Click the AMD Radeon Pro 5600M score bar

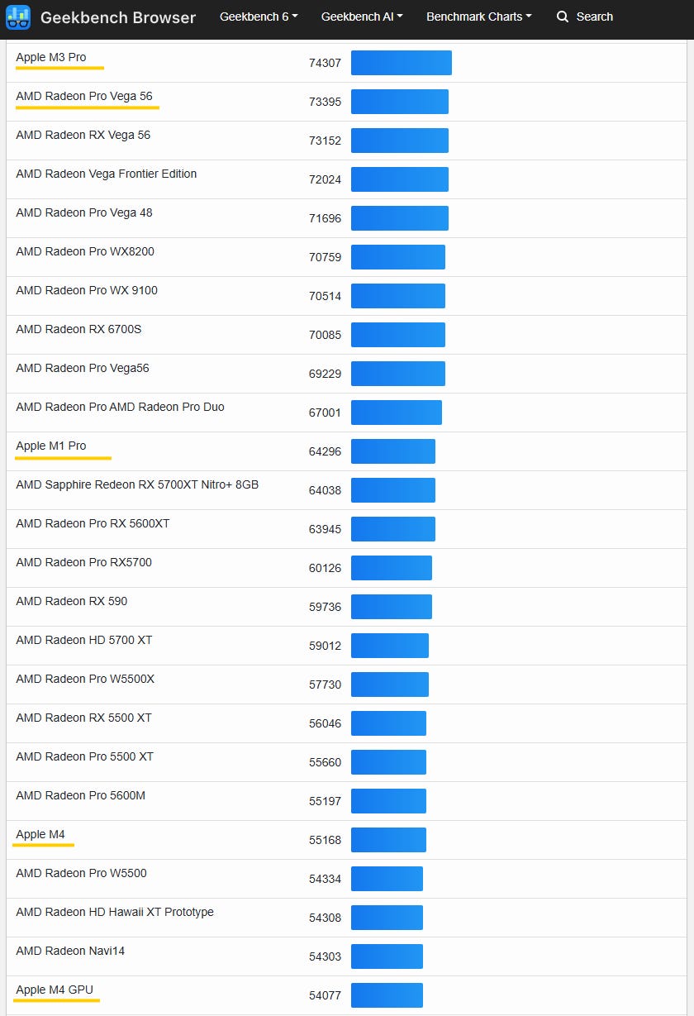(388, 801)
